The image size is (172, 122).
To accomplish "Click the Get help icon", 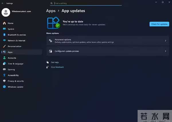I will (47, 62).
